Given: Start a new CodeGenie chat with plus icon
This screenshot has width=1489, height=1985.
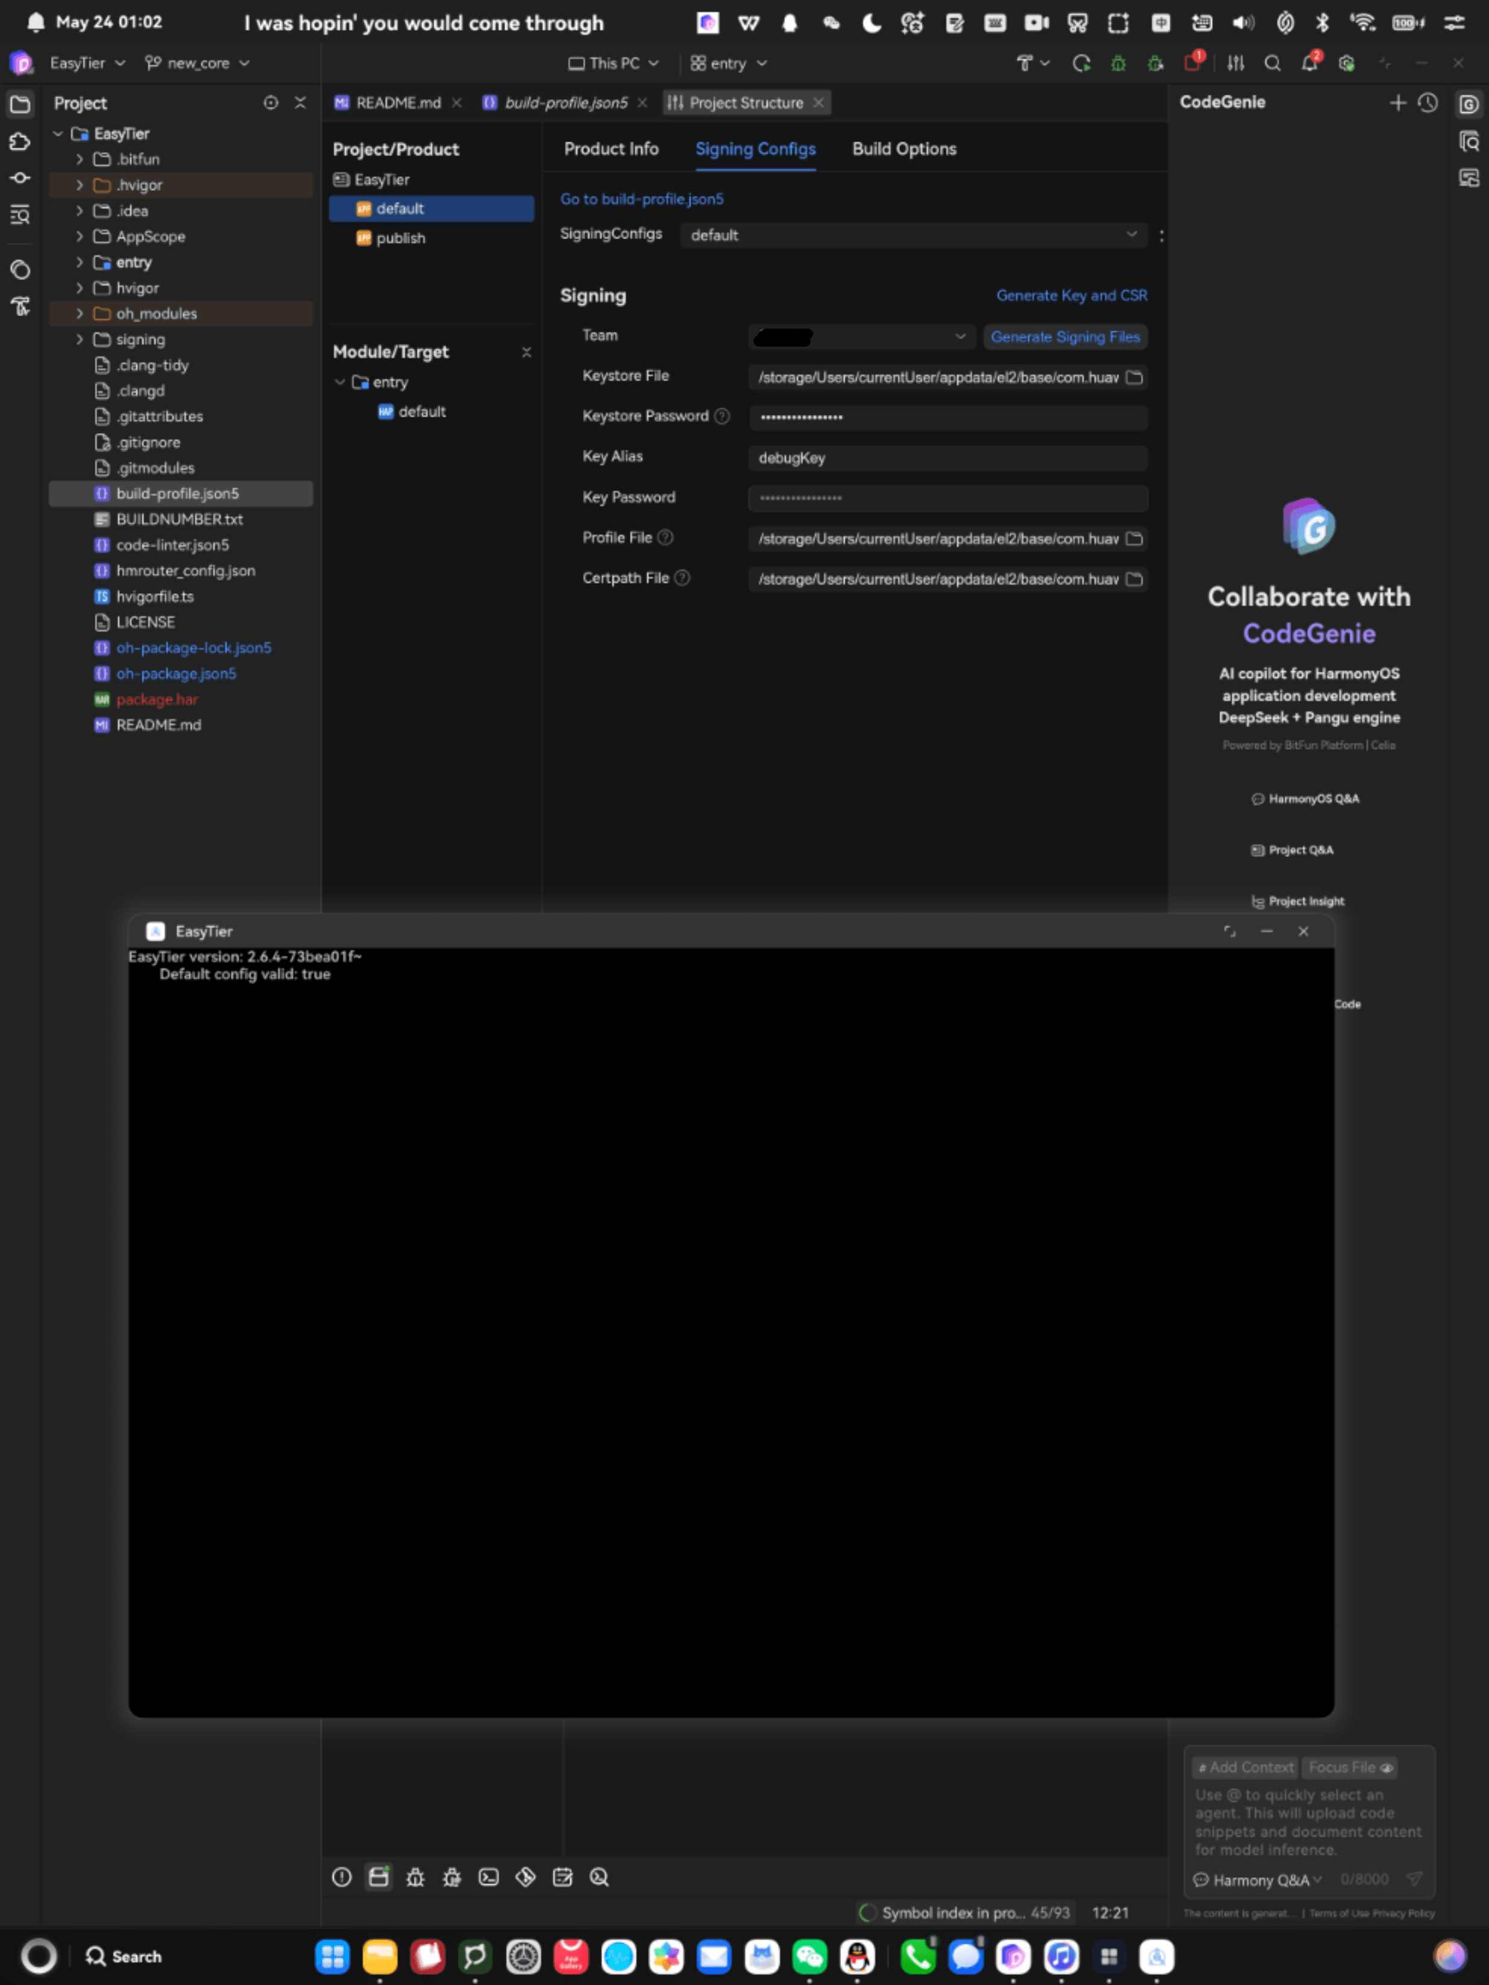Looking at the screenshot, I should coord(1397,103).
